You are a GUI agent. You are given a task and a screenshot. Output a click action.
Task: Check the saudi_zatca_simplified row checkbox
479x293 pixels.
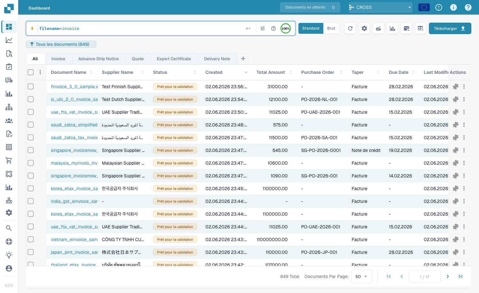point(31,125)
